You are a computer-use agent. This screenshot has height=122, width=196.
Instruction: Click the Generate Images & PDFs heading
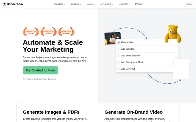51,112
